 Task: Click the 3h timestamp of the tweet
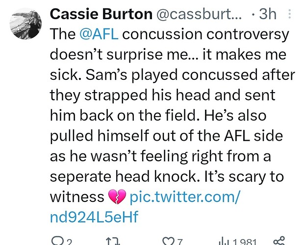pos(267,14)
